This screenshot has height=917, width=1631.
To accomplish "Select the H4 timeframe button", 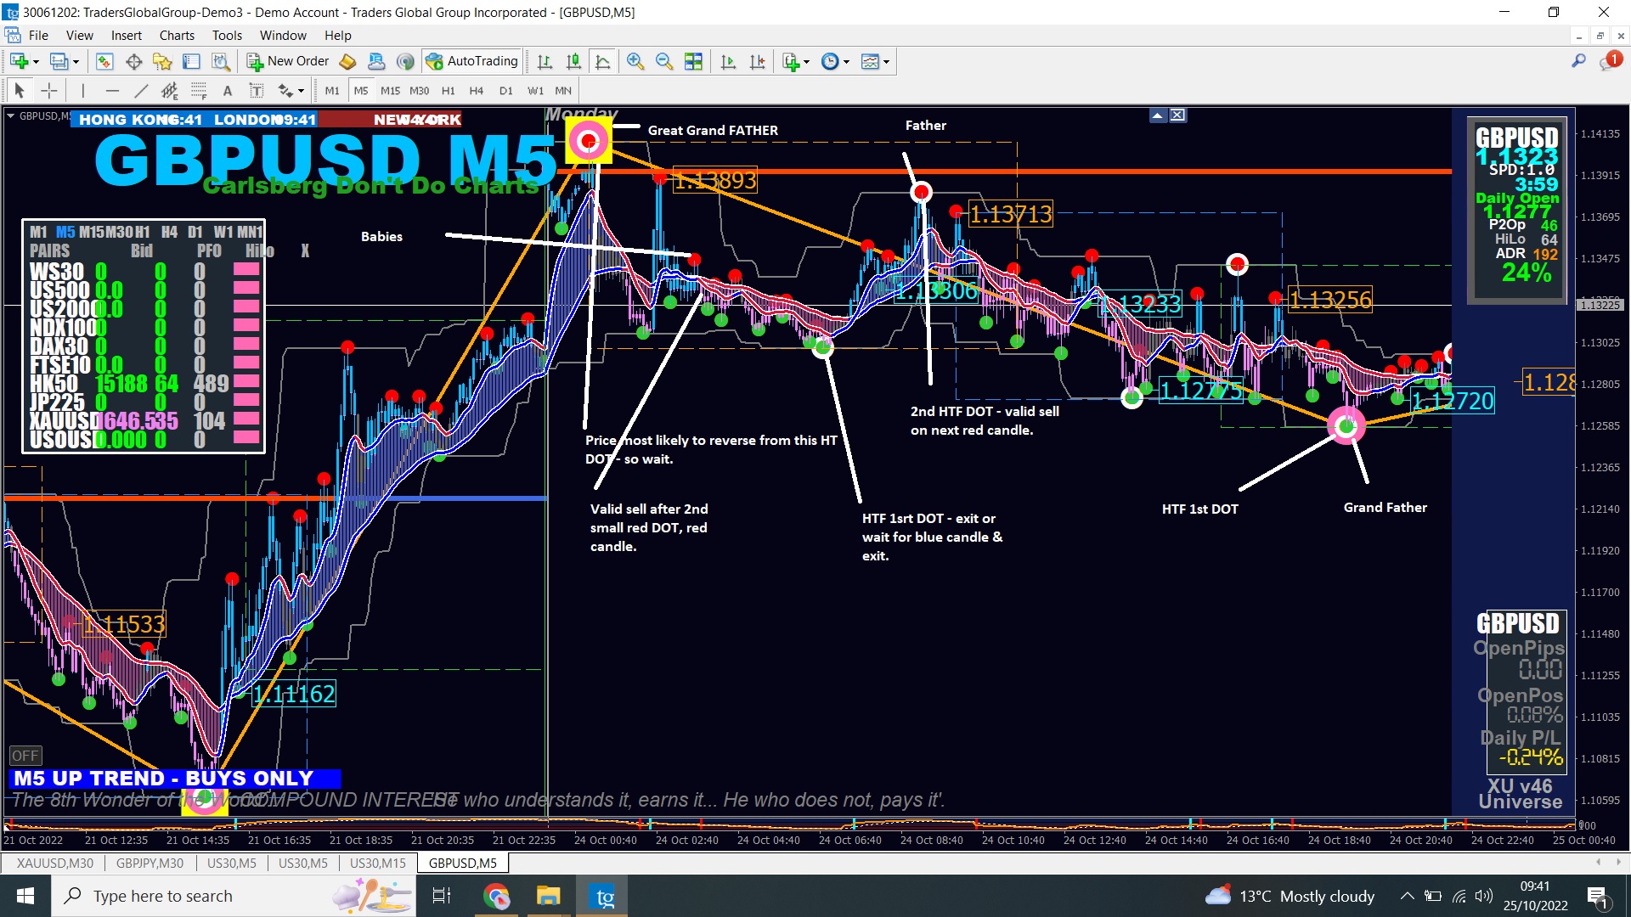I will pos(476,91).
